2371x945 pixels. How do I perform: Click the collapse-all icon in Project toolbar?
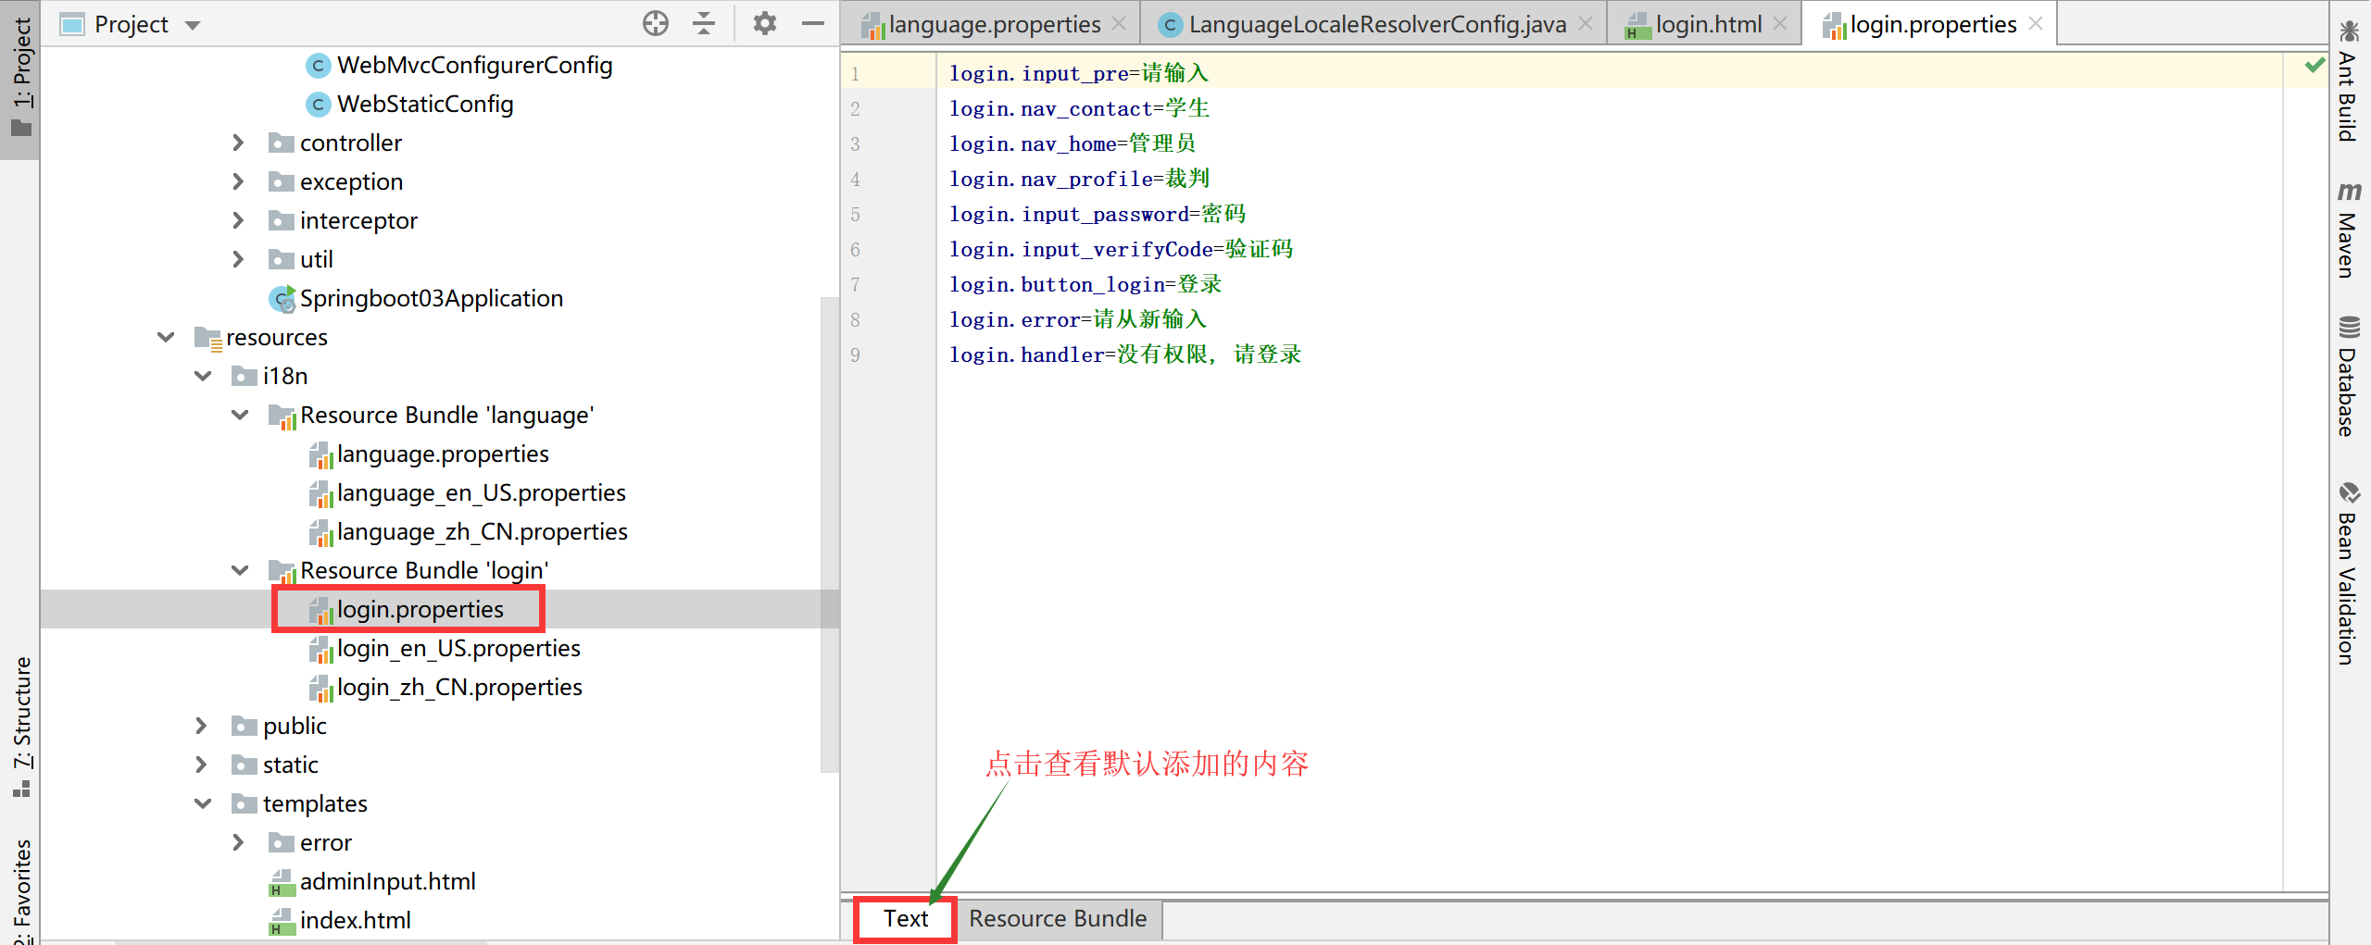tap(705, 23)
